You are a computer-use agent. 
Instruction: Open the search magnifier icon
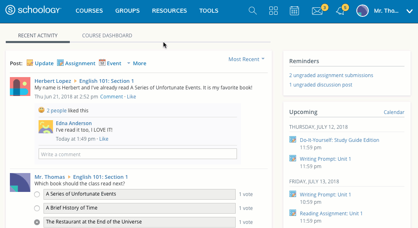[x=253, y=11]
